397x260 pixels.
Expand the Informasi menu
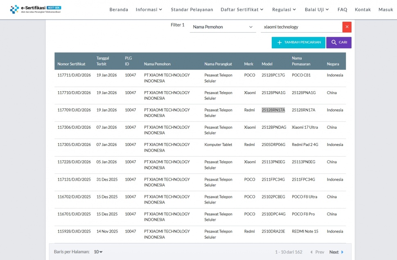[x=149, y=9]
